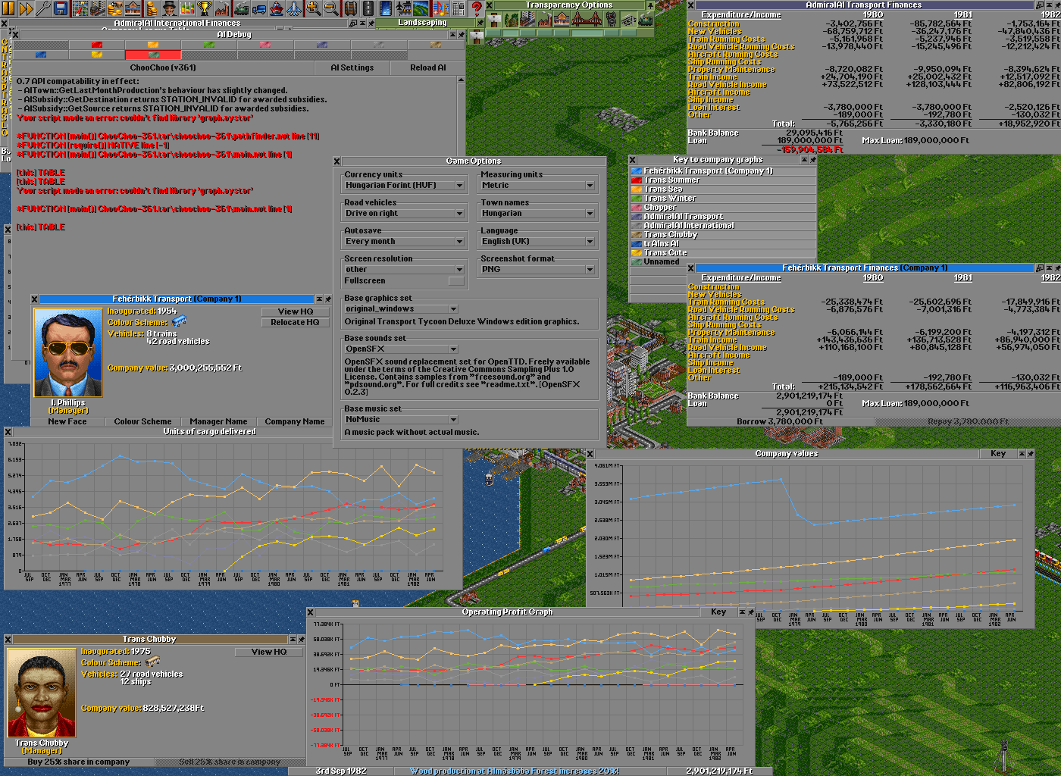Image resolution: width=1061 pixels, height=776 pixels.
Task: Click the AI Settings button
Action: (352, 67)
